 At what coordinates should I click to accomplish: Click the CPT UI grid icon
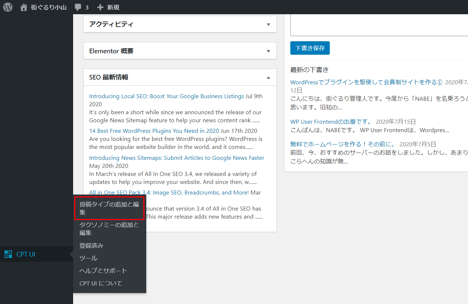click(x=8, y=254)
